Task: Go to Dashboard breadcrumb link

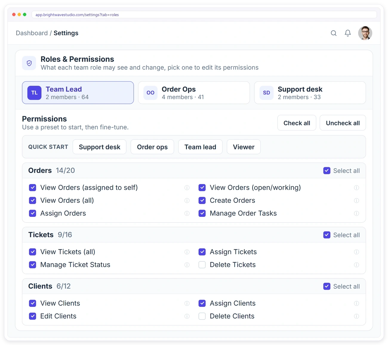Action: pos(32,33)
